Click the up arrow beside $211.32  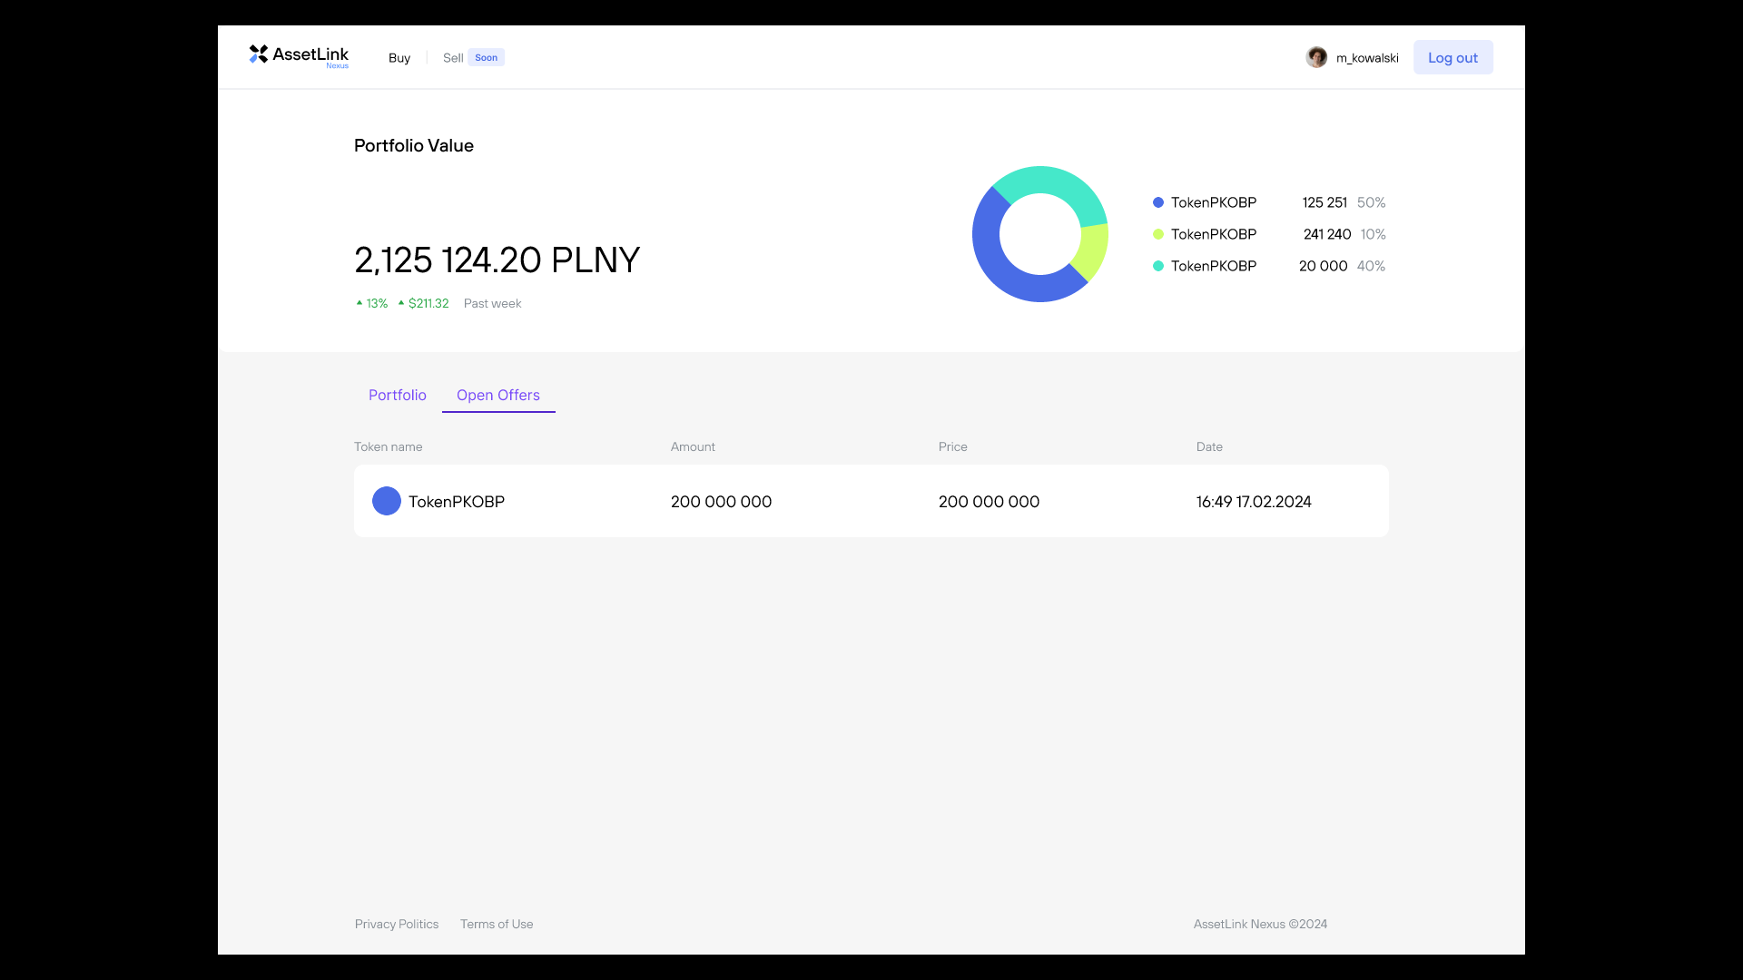401,303
